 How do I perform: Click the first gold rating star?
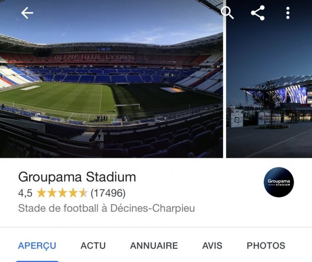pos(41,193)
